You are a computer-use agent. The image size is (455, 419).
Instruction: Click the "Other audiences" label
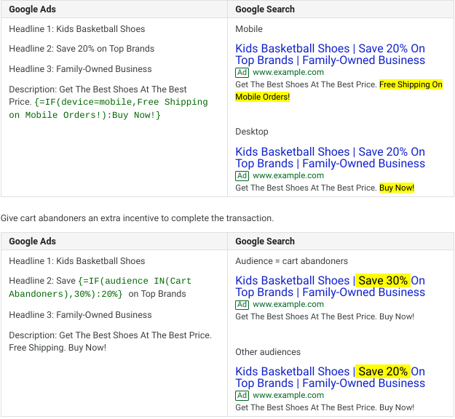click(268, 352)
